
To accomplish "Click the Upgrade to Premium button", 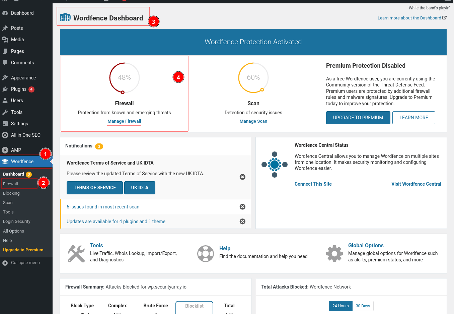I will 358,118.
